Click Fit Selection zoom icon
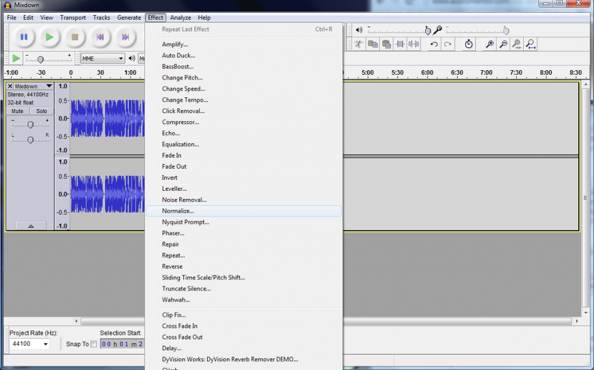594x370 pixels. pos(517,44)
